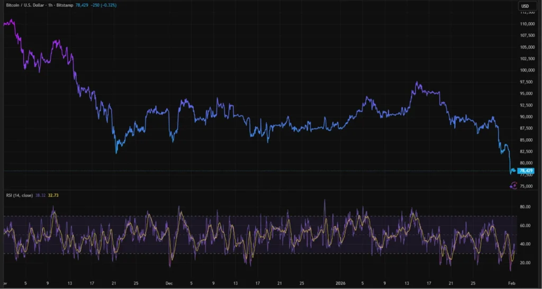
Task: Click the 107,500 price axis label
Action: tap(527, 35)
